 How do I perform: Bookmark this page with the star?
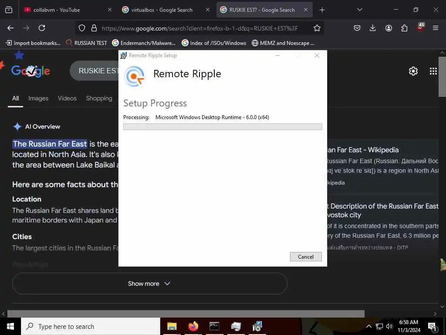pyautogui.click(x=317, y=28)
